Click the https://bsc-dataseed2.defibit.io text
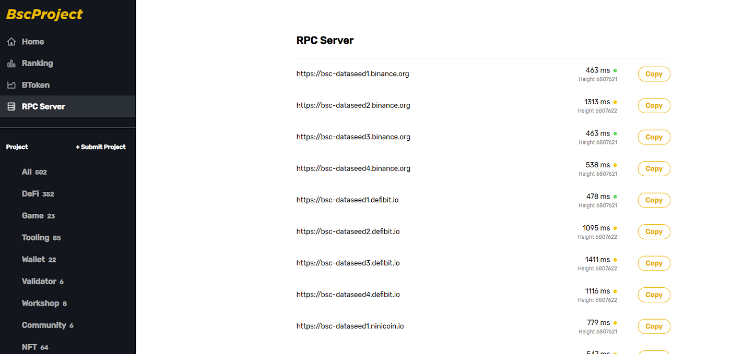The width and height of the screenshot is (731, 354). [x=348, y=231]
